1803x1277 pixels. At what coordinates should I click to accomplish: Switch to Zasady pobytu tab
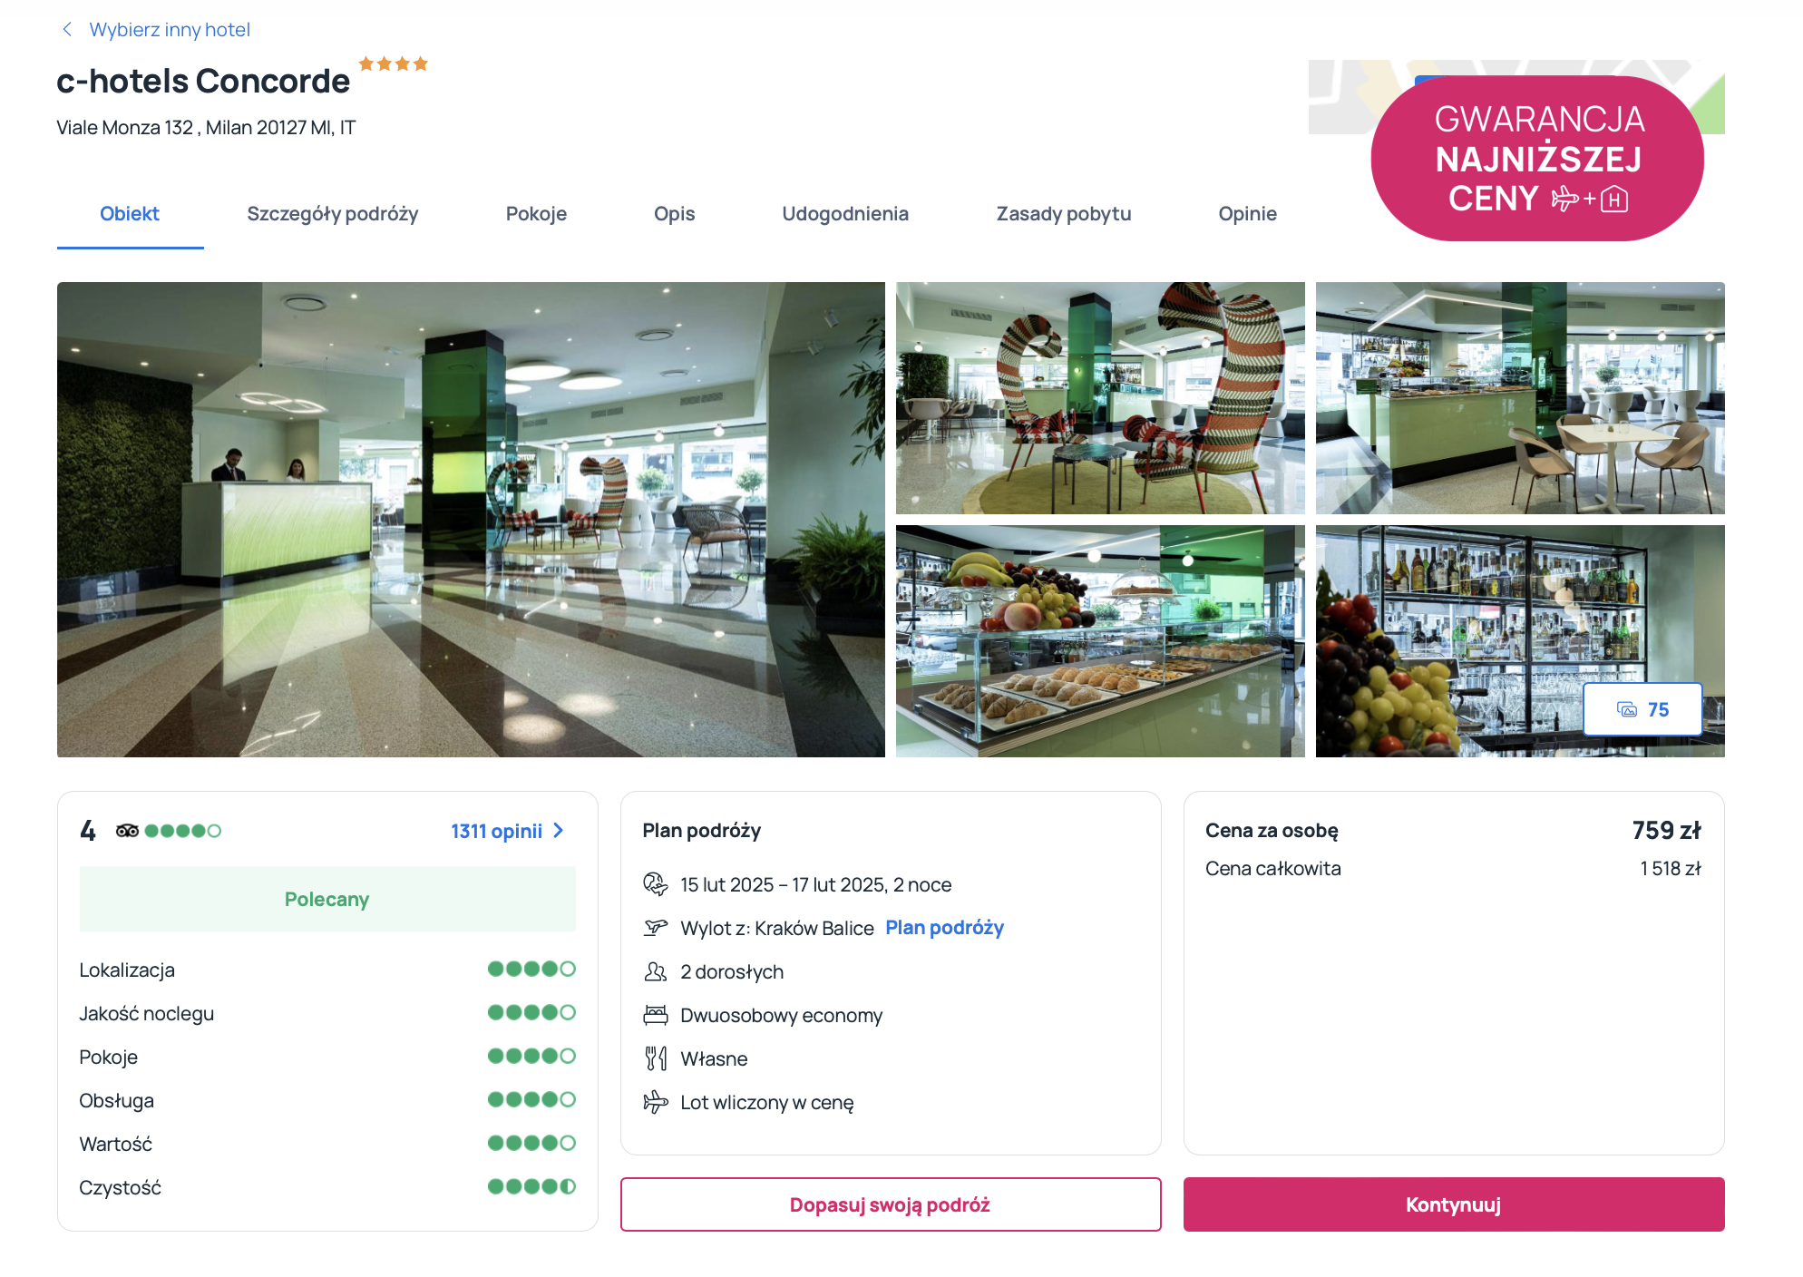coord(1064,214)
